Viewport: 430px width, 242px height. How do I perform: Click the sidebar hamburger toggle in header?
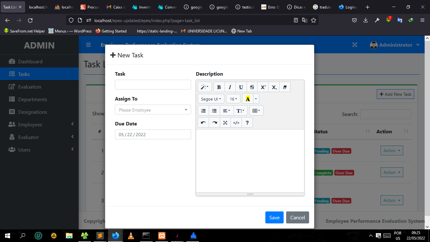click(88, 45)
